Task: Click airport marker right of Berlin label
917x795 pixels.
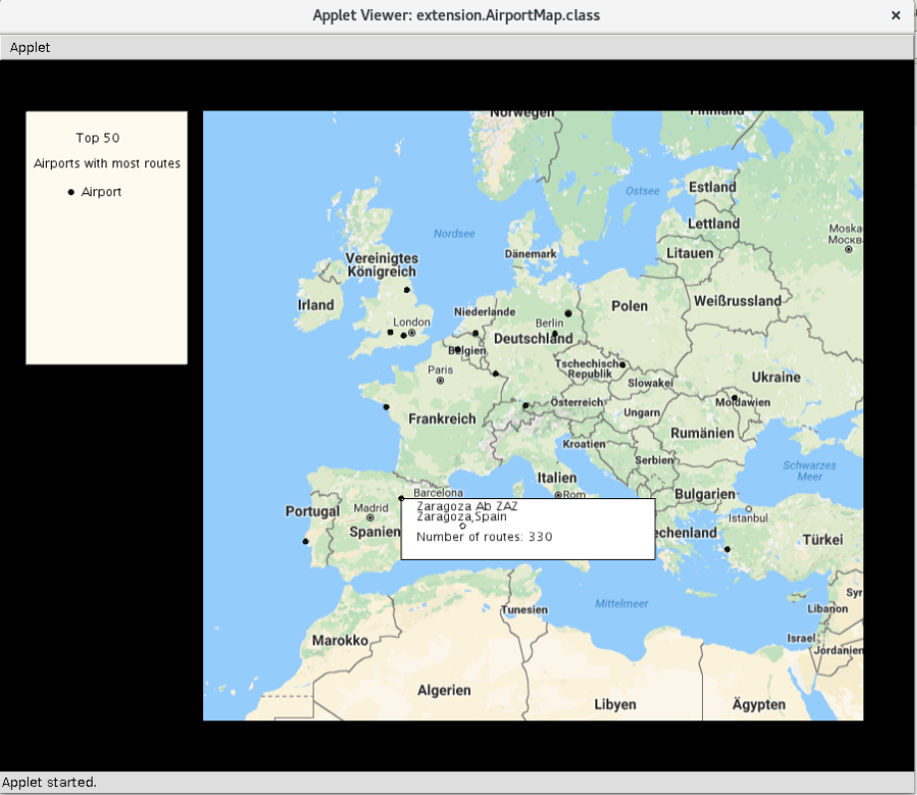Action: point(568,314)
